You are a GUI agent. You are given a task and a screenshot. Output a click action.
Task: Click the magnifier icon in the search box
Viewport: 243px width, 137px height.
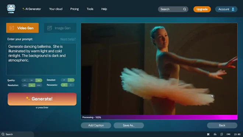[x=184, y=9]
